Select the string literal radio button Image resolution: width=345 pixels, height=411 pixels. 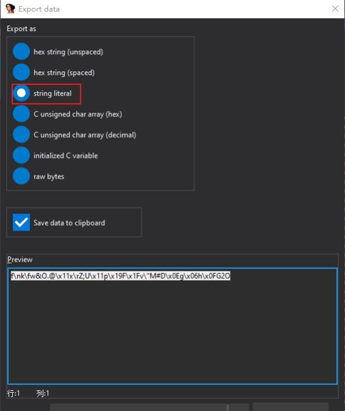point(21,93)
